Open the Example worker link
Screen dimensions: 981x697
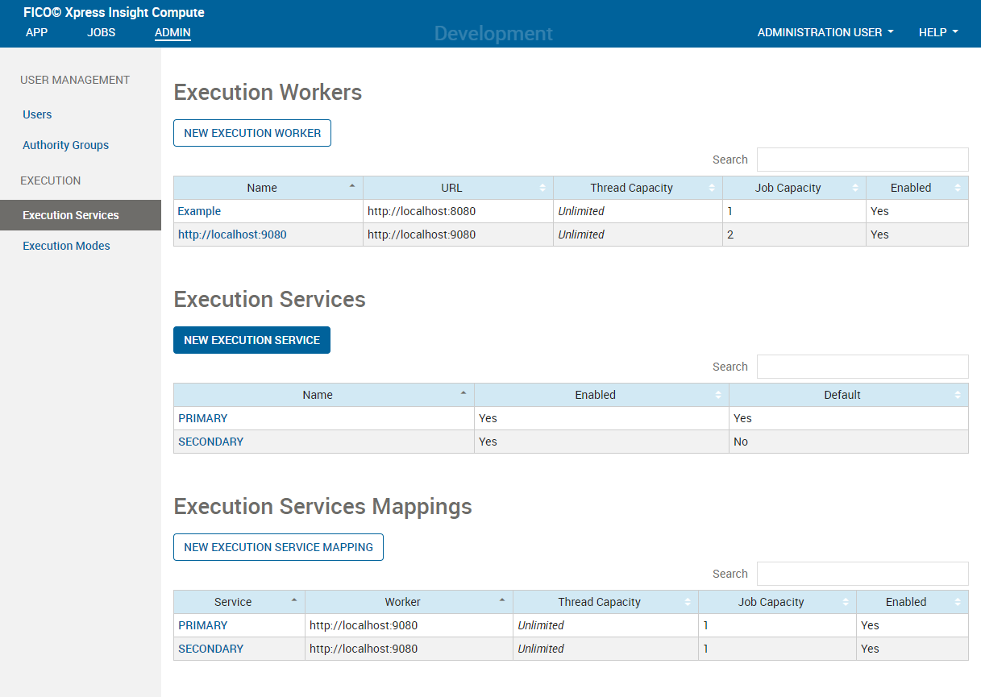(x=199, y=211)
